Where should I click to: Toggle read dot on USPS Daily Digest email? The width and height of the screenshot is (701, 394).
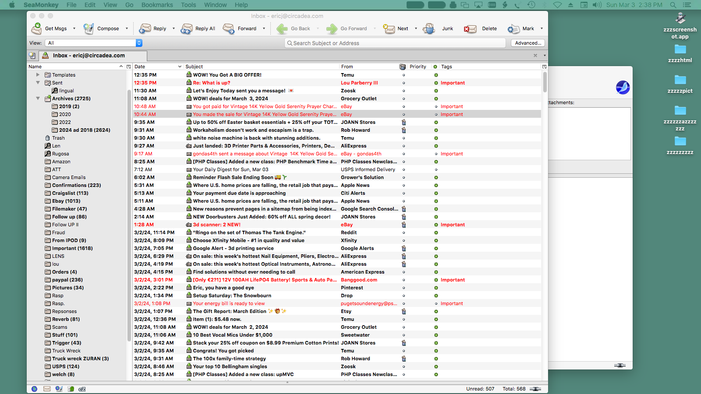tap(436, 169)
